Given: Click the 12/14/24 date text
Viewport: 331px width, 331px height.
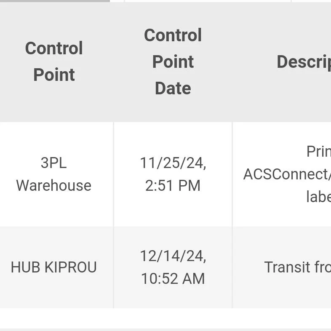Looking at the screenshot, I should (x=173, y=256).
